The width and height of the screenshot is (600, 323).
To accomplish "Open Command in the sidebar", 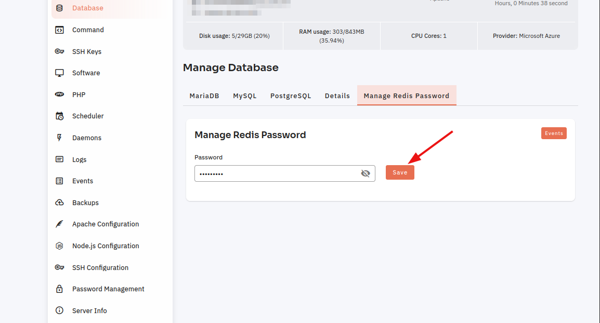I will [x=88, y=30].
